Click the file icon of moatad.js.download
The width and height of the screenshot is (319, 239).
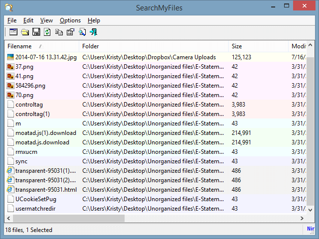click(10, 142)
